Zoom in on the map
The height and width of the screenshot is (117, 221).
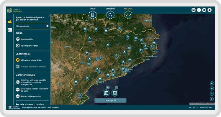212,88
